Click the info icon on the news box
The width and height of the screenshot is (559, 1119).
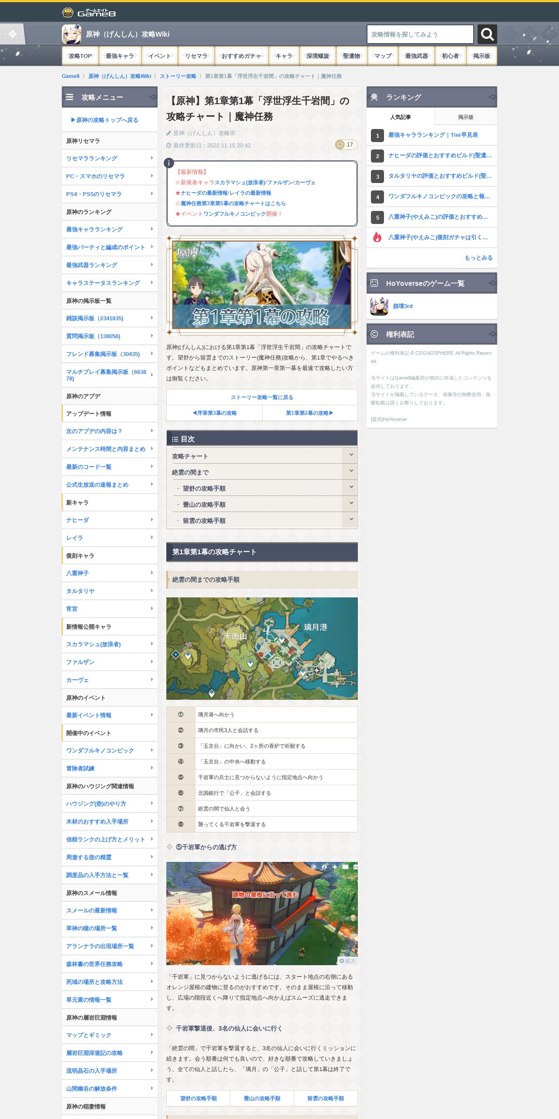click(169, 163)
